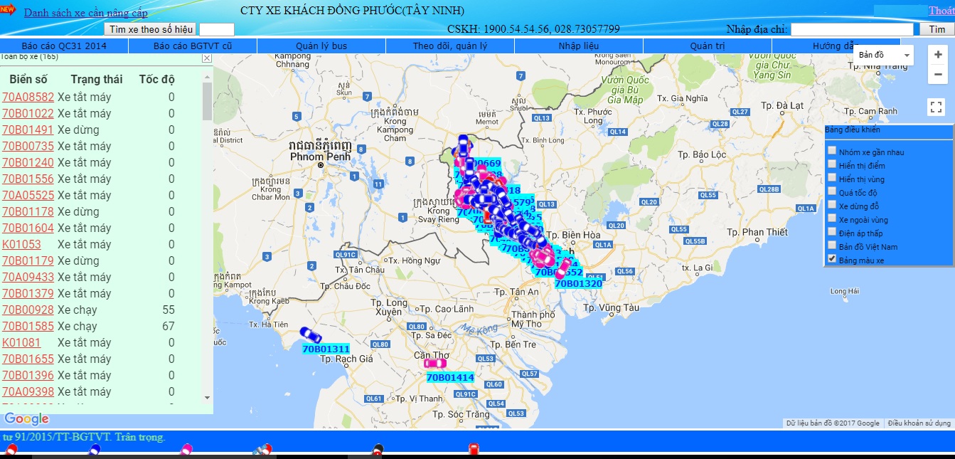Viewport: 955px width, 459px height.
Task: Zoom out on the map with minus button
Action: (x=938, y=74)
